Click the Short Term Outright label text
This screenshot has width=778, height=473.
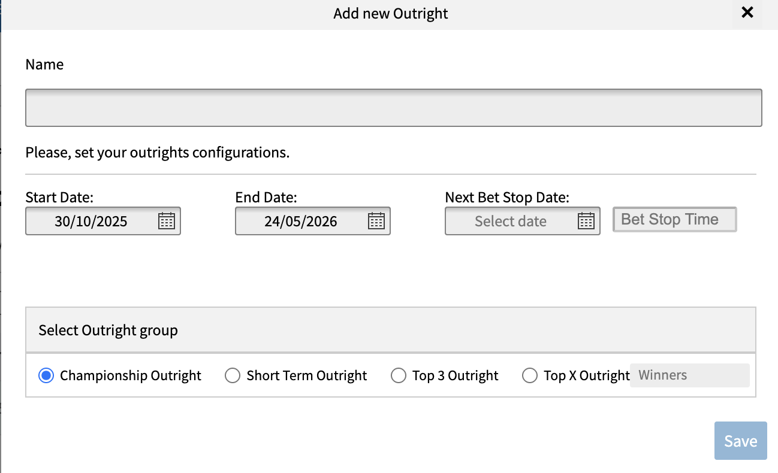click(x=307, y=376)
